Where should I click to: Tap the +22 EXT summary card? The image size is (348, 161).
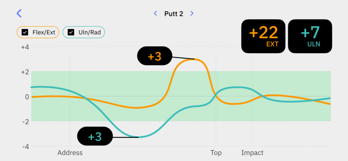(x=263, y=36)
